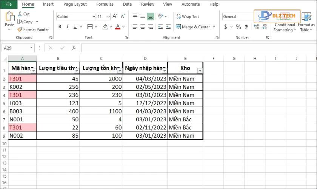Select column F header

tap(213, 59)
